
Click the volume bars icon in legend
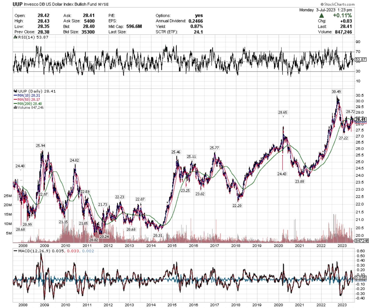click(15, 107)
